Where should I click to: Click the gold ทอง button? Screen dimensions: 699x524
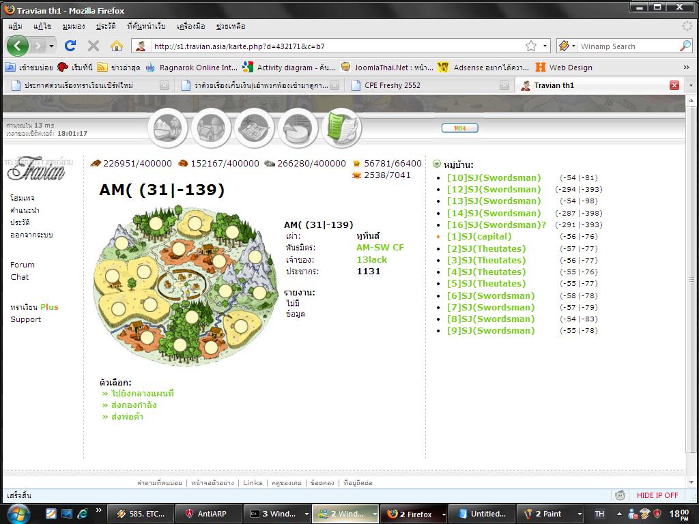click(x=459, y=128)
